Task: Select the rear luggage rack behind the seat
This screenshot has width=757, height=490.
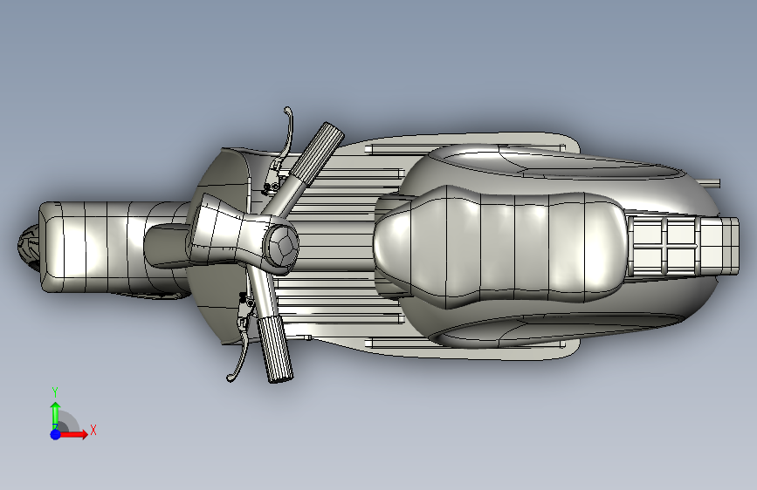Action: tap(683, 247)
